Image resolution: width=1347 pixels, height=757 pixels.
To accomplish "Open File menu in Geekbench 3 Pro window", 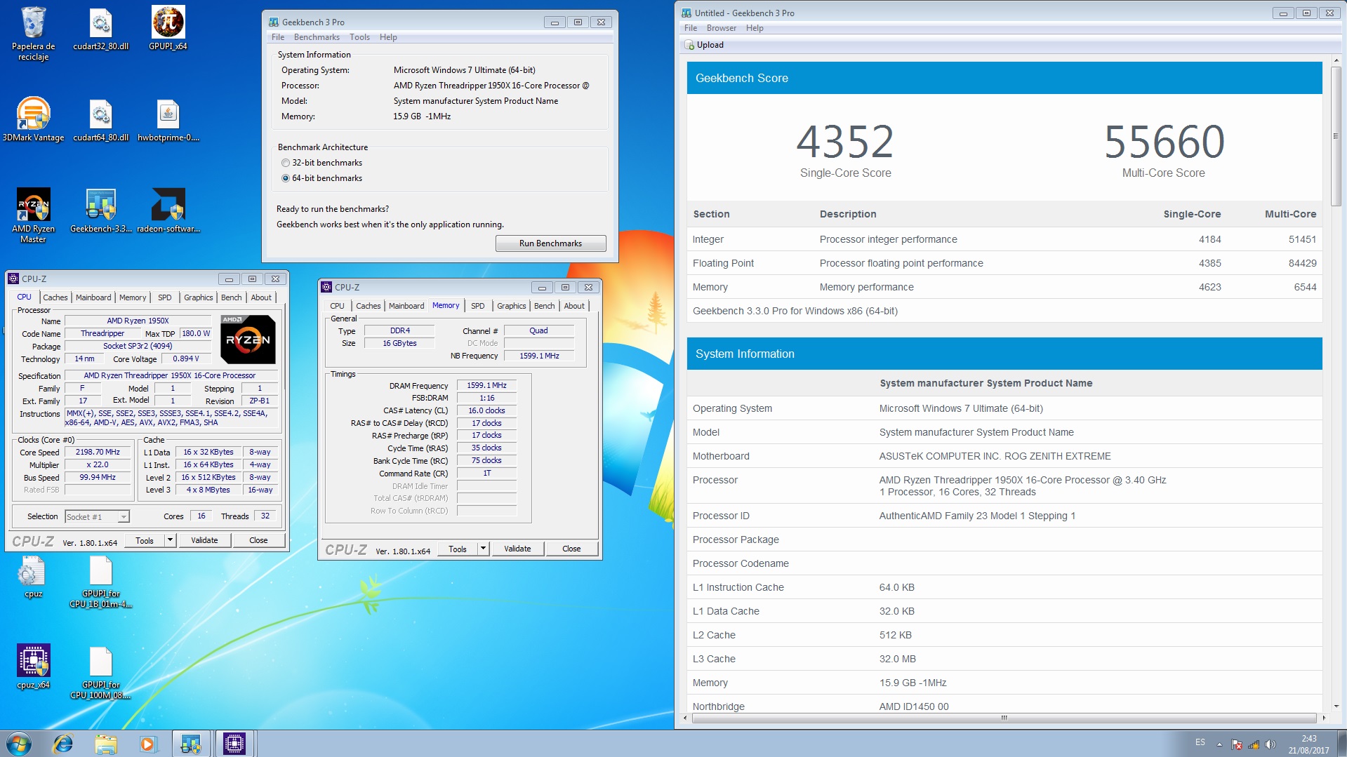I will click(278, 37).
